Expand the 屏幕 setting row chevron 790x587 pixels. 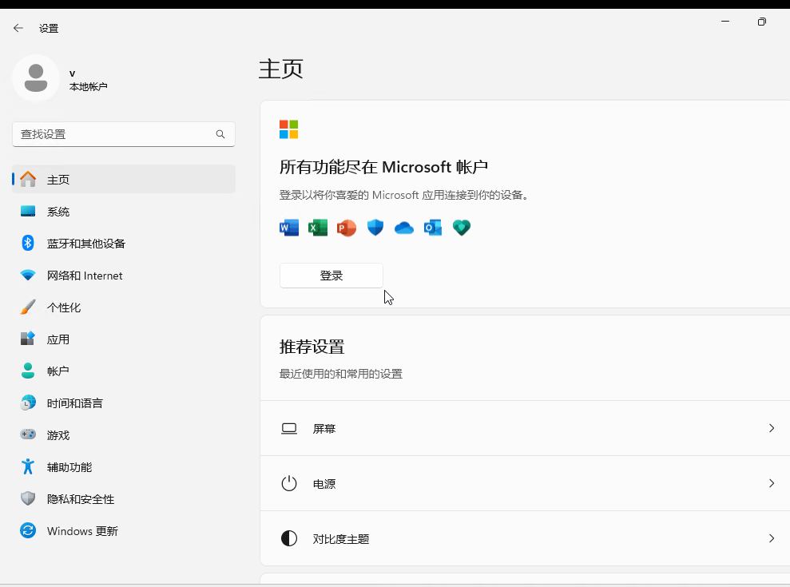pos(771,428)
